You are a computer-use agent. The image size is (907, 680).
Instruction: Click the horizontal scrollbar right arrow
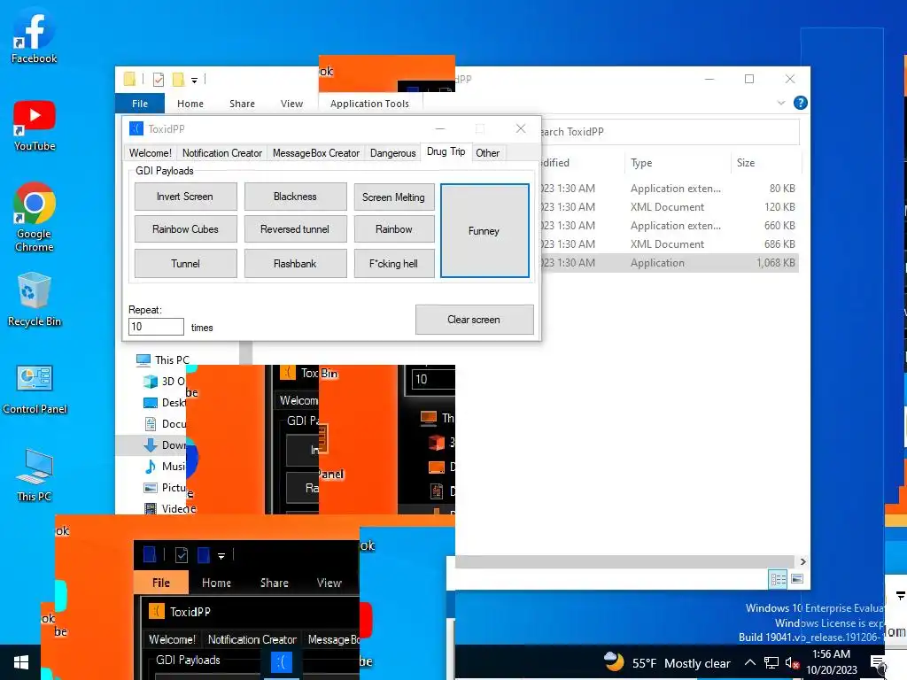(802, 561)
